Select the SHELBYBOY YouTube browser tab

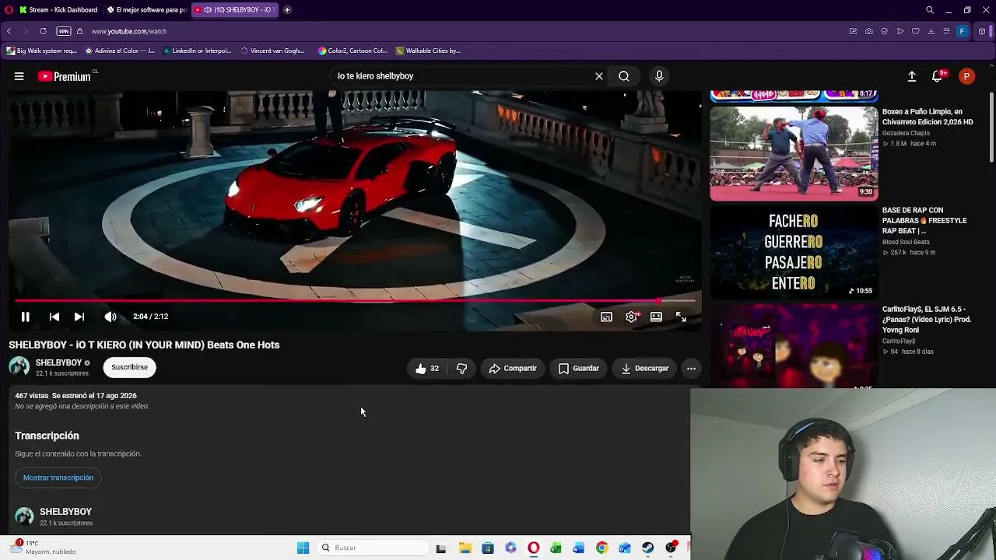point(234,10)
